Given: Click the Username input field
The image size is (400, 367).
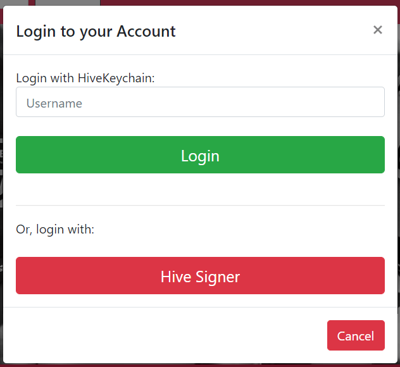Looking at the screenshot, I should click(x=200, y=102).
